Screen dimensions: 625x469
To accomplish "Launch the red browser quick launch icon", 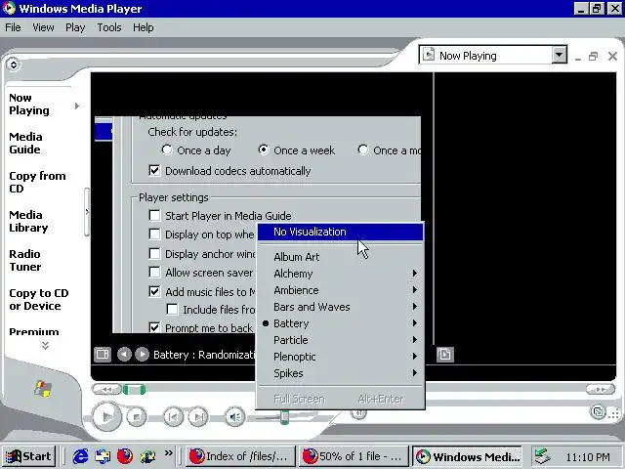I will click(125, 456).
